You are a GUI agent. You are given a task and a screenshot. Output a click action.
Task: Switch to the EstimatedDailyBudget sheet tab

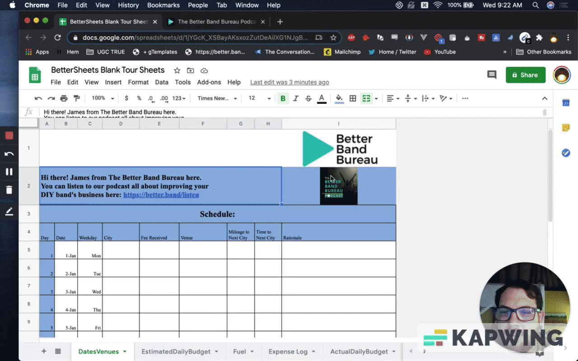(176, 352)
